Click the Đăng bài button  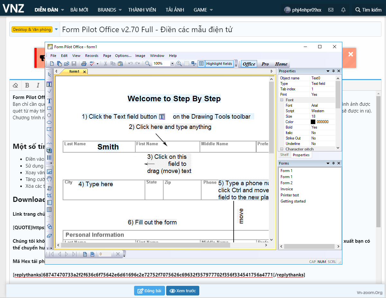(149, 291)
